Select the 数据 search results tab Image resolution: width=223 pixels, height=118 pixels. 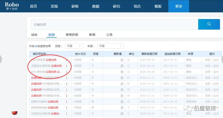(x=52, y=35)
